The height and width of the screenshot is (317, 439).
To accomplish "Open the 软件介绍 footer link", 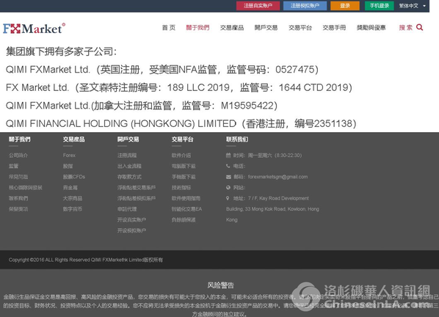I will (x=181, y=156).
